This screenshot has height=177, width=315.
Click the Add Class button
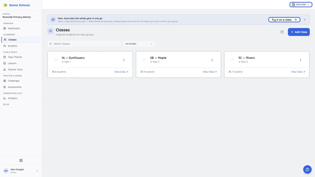click(x=299, y=32)
